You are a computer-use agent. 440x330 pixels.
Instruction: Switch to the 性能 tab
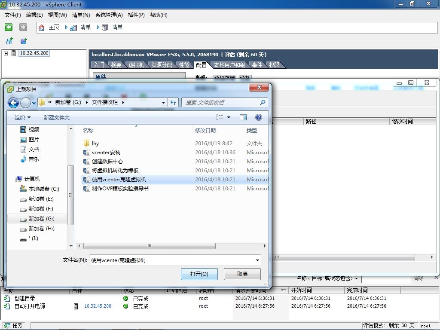[184, 65]
